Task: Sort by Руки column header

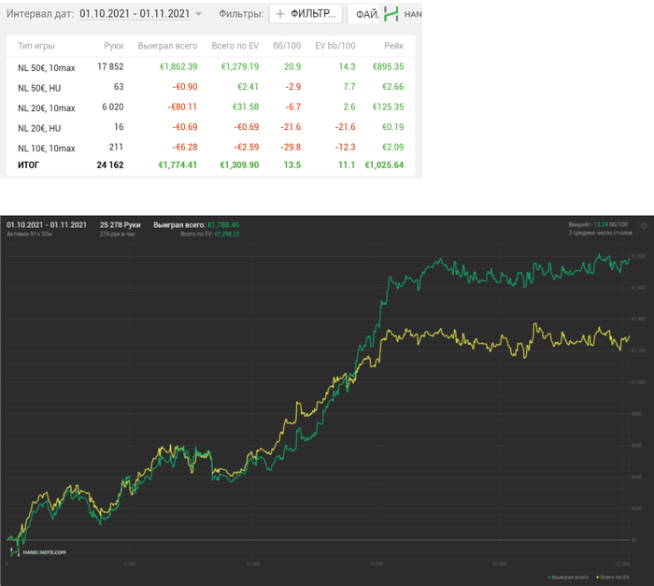Action: click(113, 46)
